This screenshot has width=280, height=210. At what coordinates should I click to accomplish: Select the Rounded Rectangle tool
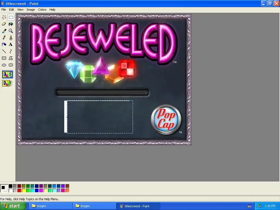11,65
